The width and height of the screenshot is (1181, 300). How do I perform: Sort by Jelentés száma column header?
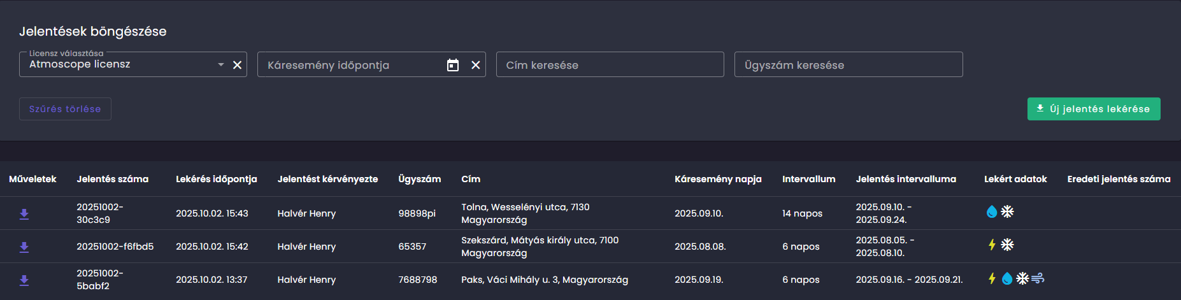[113, 179]
